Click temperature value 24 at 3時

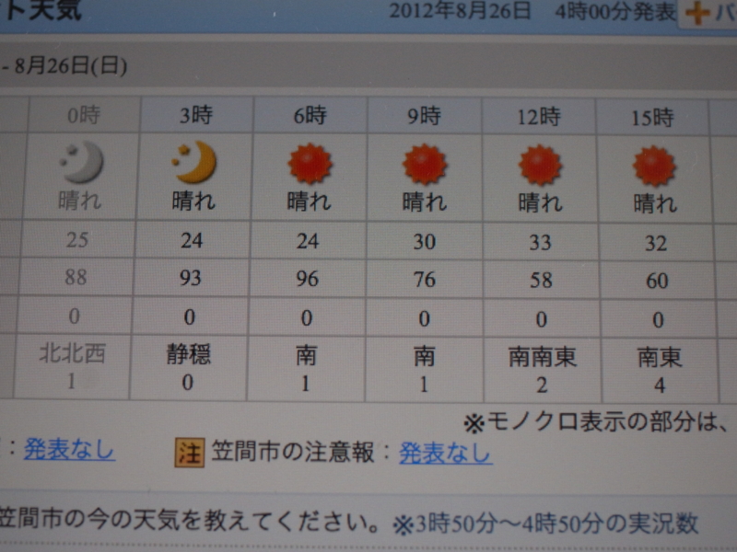(x=192, y=241)
